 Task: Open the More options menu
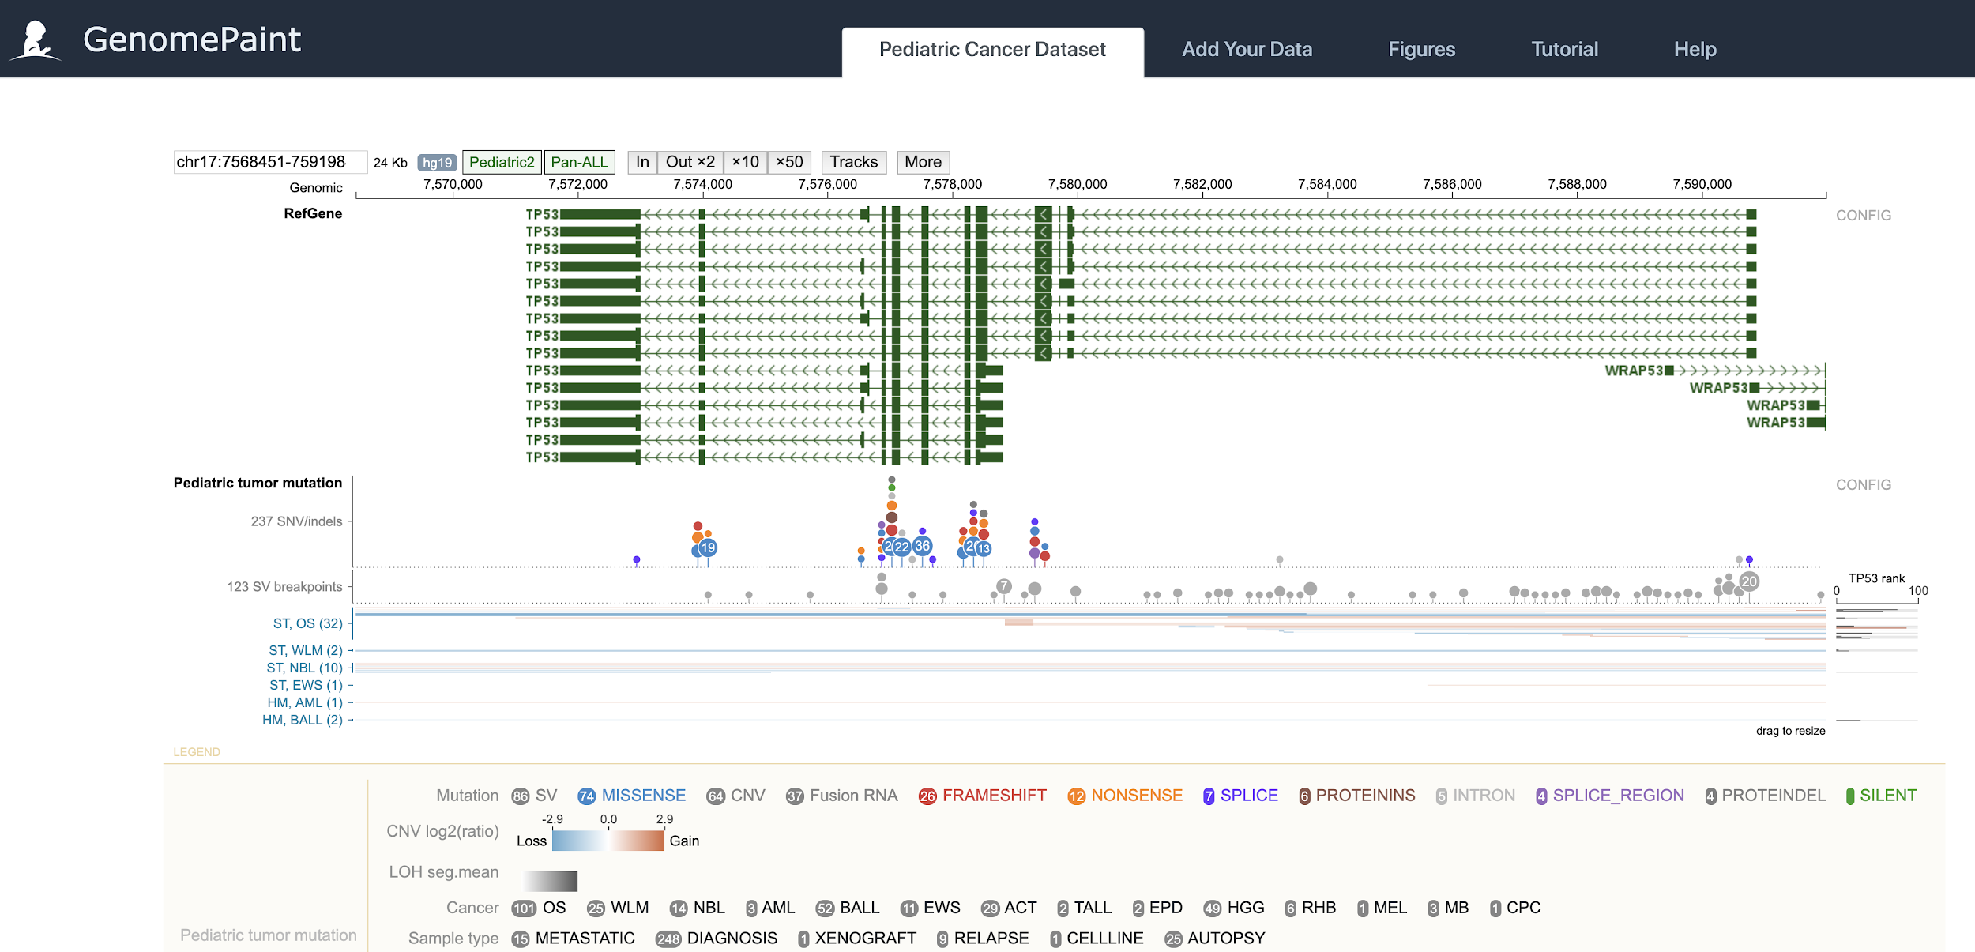click(923, 162)
